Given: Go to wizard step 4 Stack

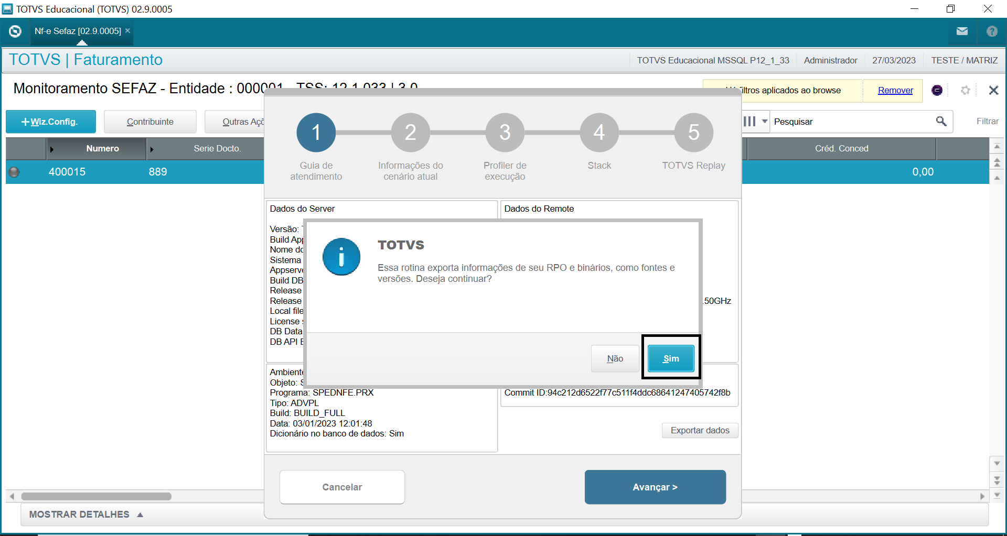Looking at the screenshot, I should coord(599,133).
